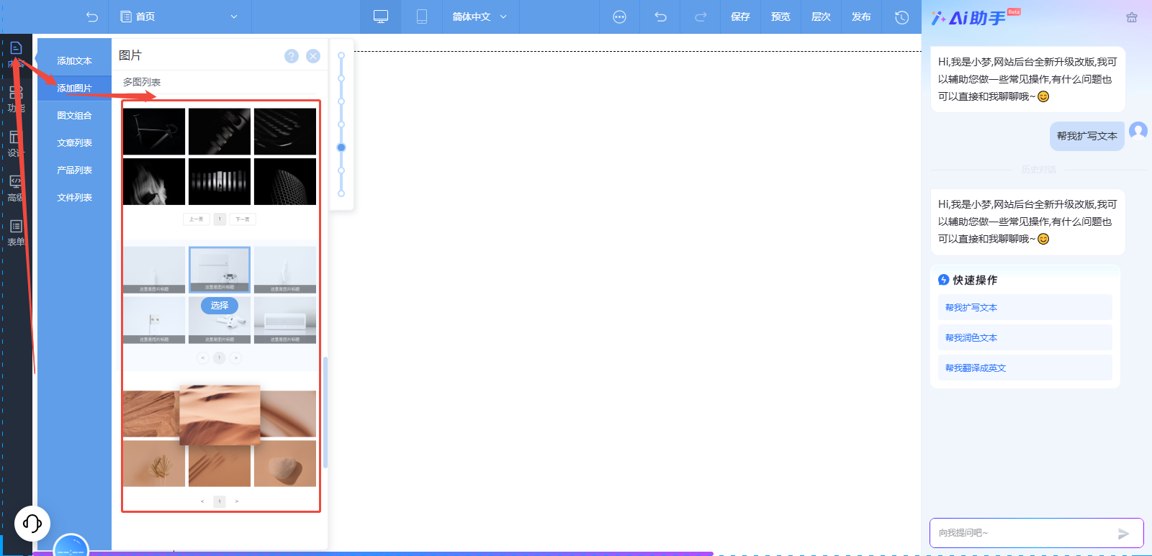The width and height of the screenshot is (1152, 556).
Task: Click 帮我扩写文本 quick action link
Action: 971,307
